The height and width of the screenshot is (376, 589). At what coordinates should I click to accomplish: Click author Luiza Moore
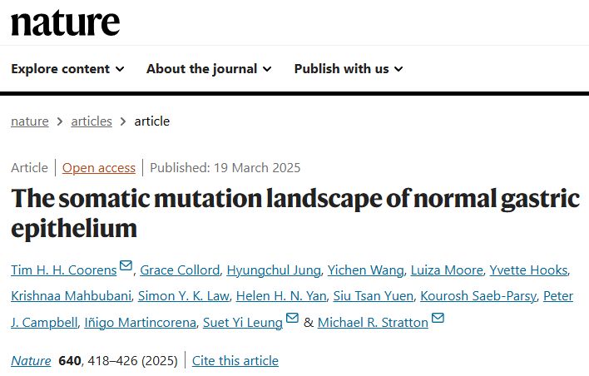(x=447, y=270)
